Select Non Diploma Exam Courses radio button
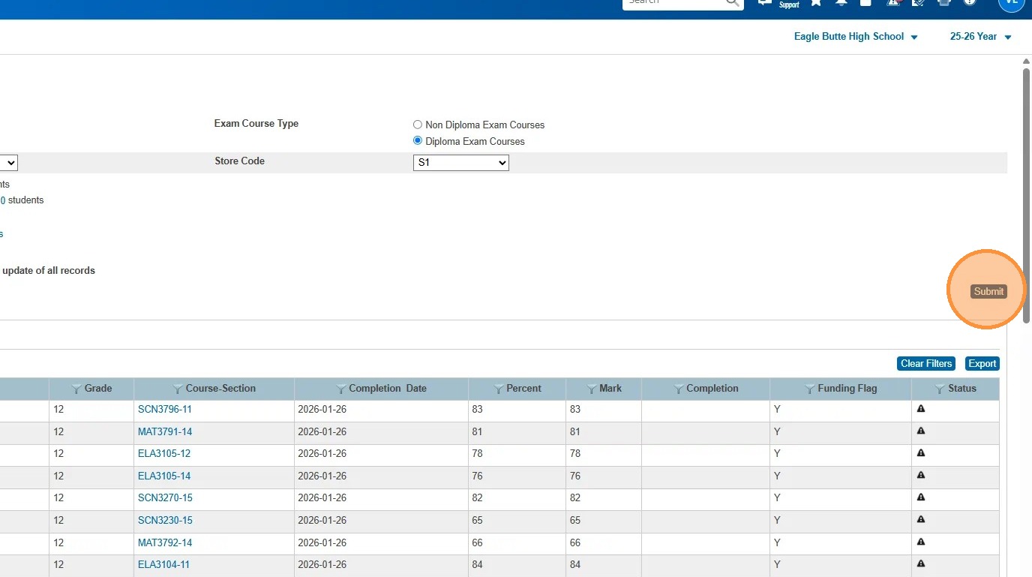The height and width of the screenshot is (577, 1032). (x=418, y=125)
